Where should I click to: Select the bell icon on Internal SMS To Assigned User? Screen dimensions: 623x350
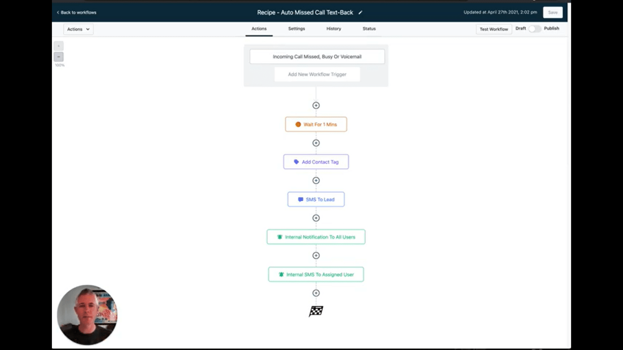click(281, 274)
